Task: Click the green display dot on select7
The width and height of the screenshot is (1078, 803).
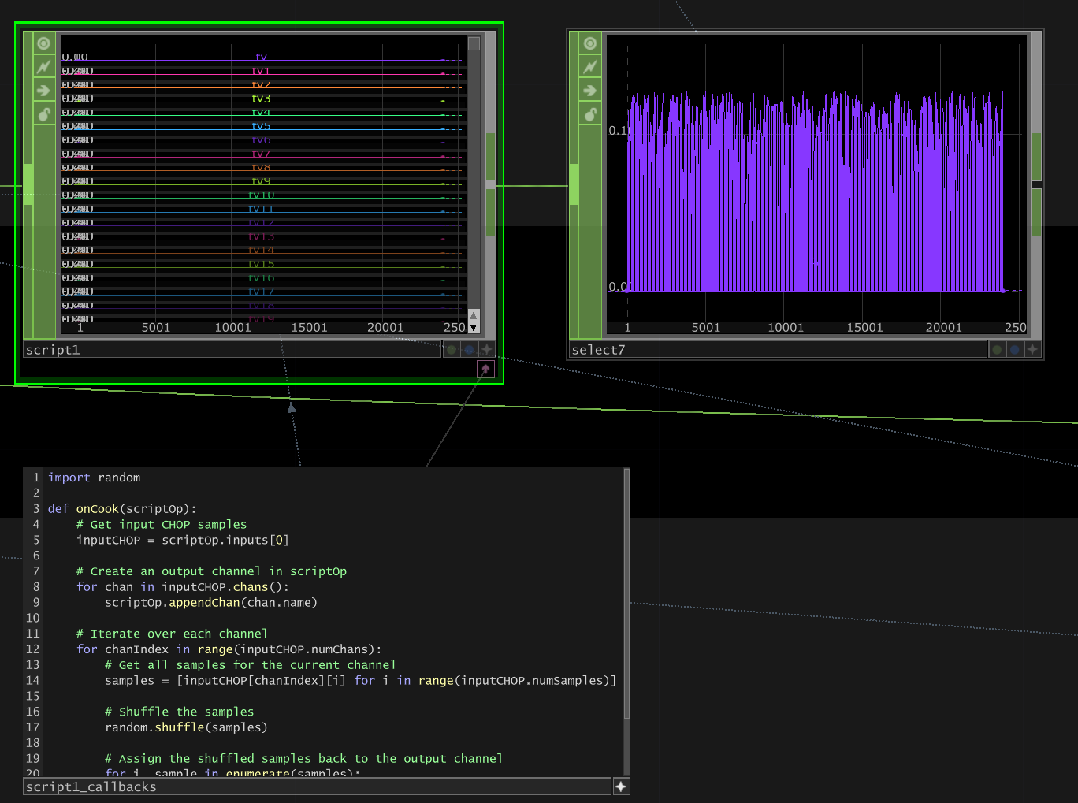Action: [997, 350]
